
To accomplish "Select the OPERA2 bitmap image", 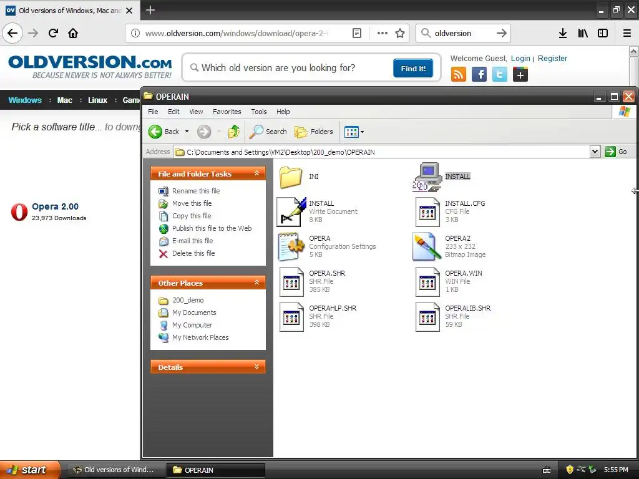I will (427, 246).
